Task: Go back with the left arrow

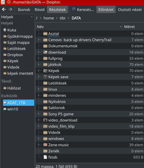Action: 4,9
